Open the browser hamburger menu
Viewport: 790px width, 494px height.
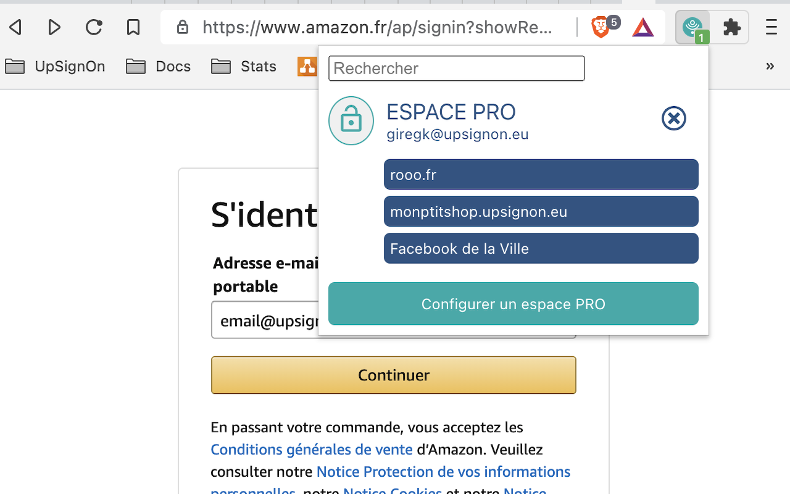pos(771,27)
